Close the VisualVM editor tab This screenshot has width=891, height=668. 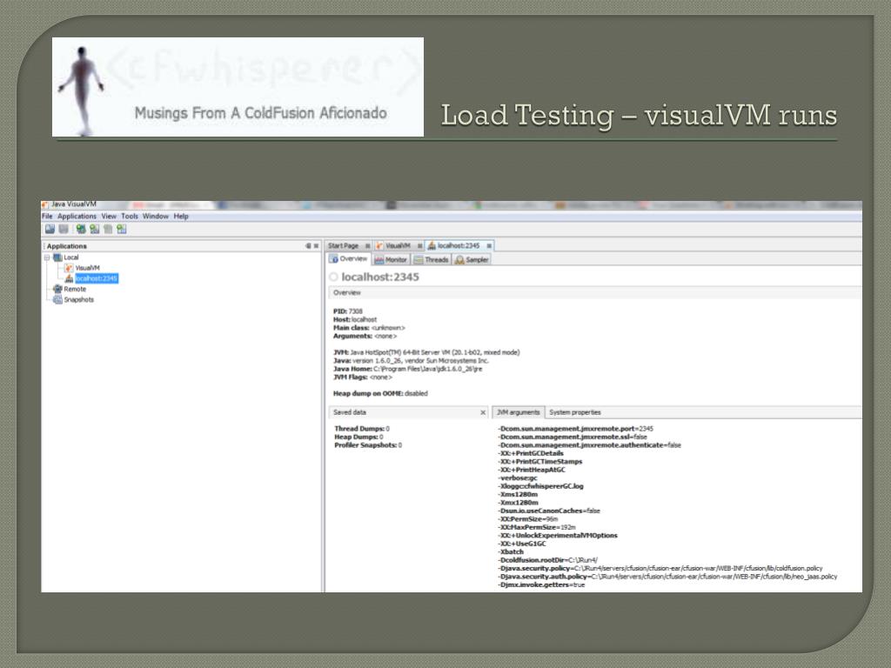tap(420, 246)
